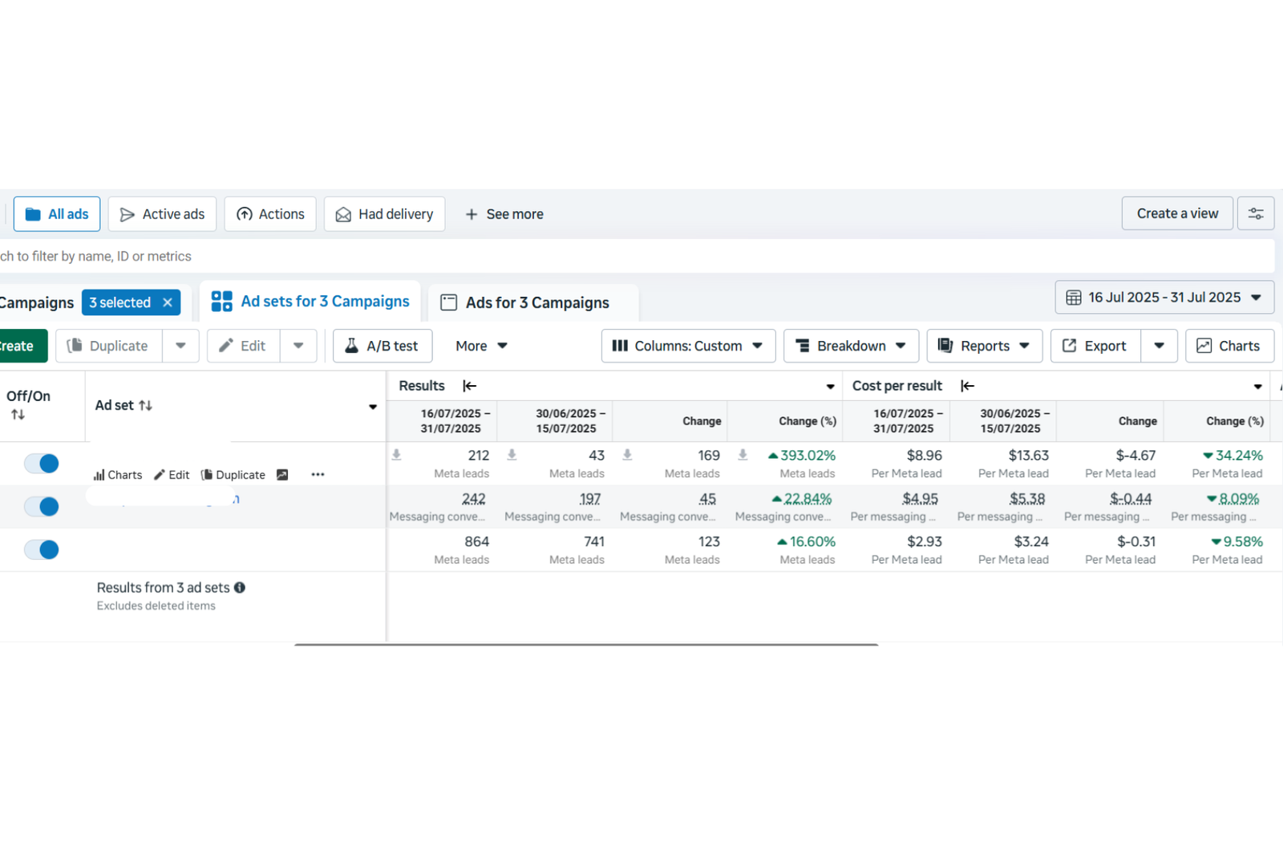1283x856 pixels.
Task: Switch to Ads for 3 Campaigns tab
Action: pos(536,302)
